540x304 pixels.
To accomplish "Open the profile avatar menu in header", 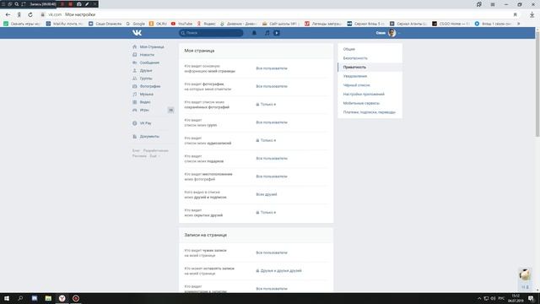I will click(391, 33).
